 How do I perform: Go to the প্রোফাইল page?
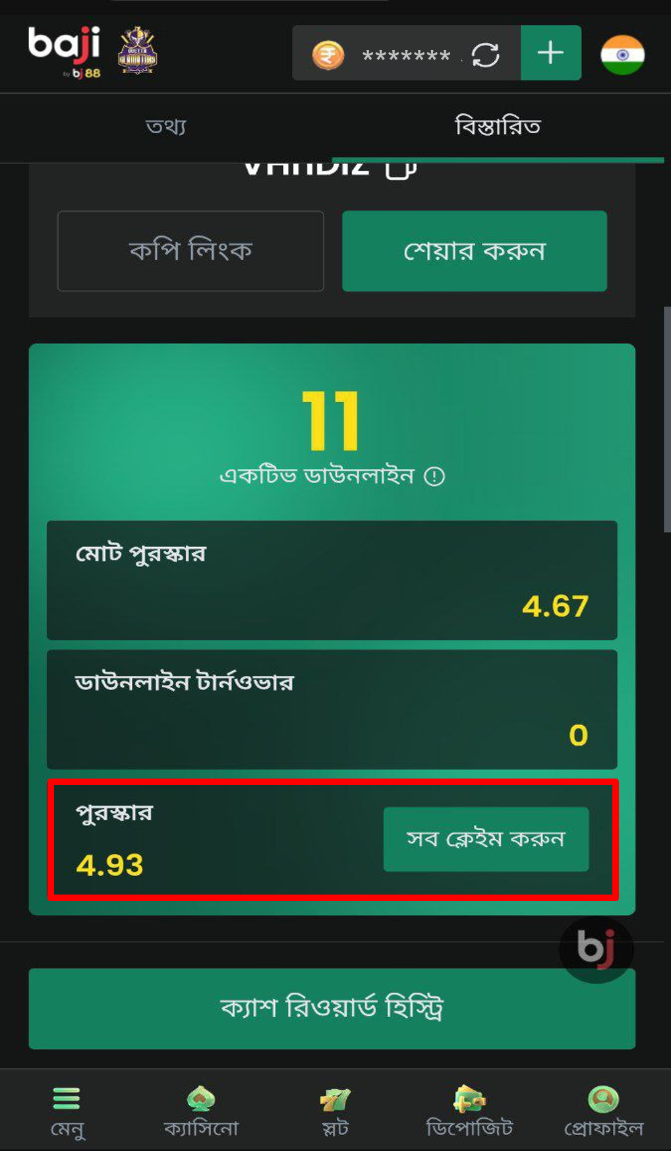click(603, 1111)
